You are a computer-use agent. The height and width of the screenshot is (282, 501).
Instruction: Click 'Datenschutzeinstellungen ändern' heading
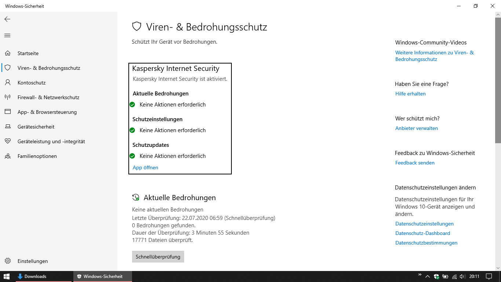435,188
